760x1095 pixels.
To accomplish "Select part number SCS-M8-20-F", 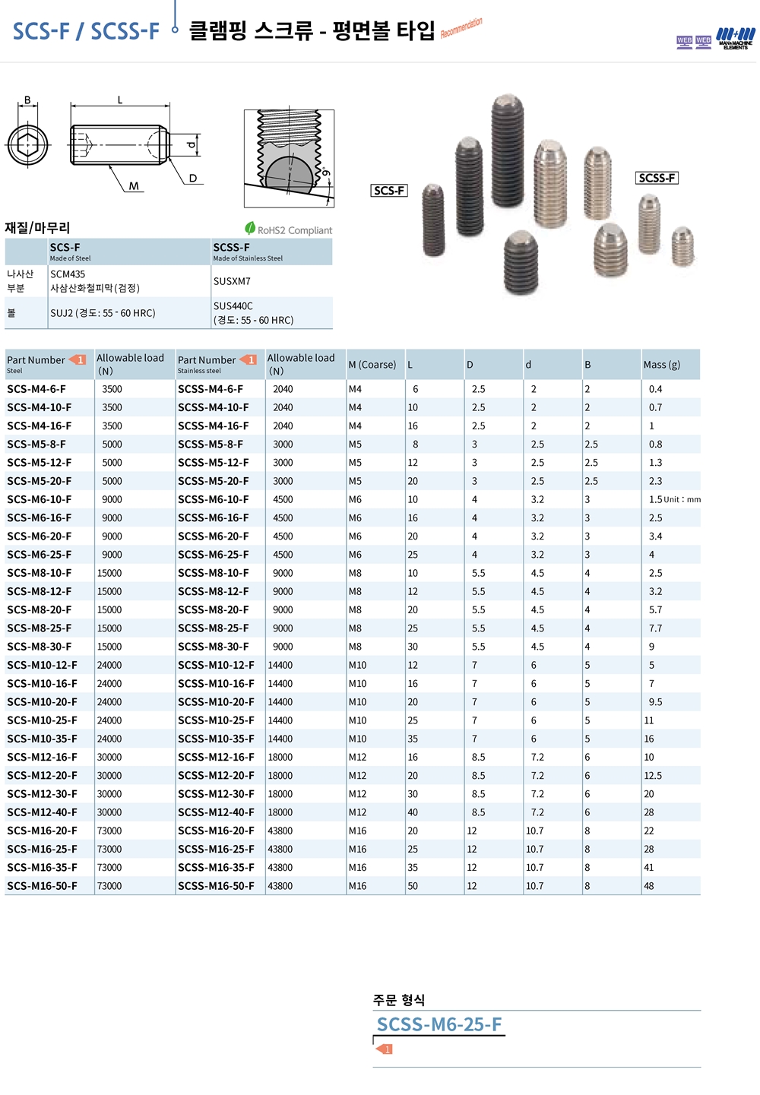I will (40, 610).
